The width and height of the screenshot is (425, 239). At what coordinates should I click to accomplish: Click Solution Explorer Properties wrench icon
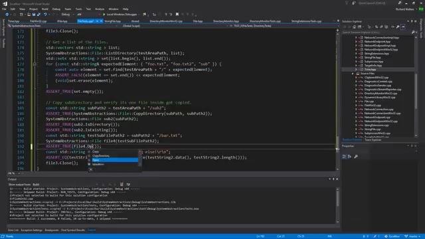pyautogui.click(x=398, y=27)
